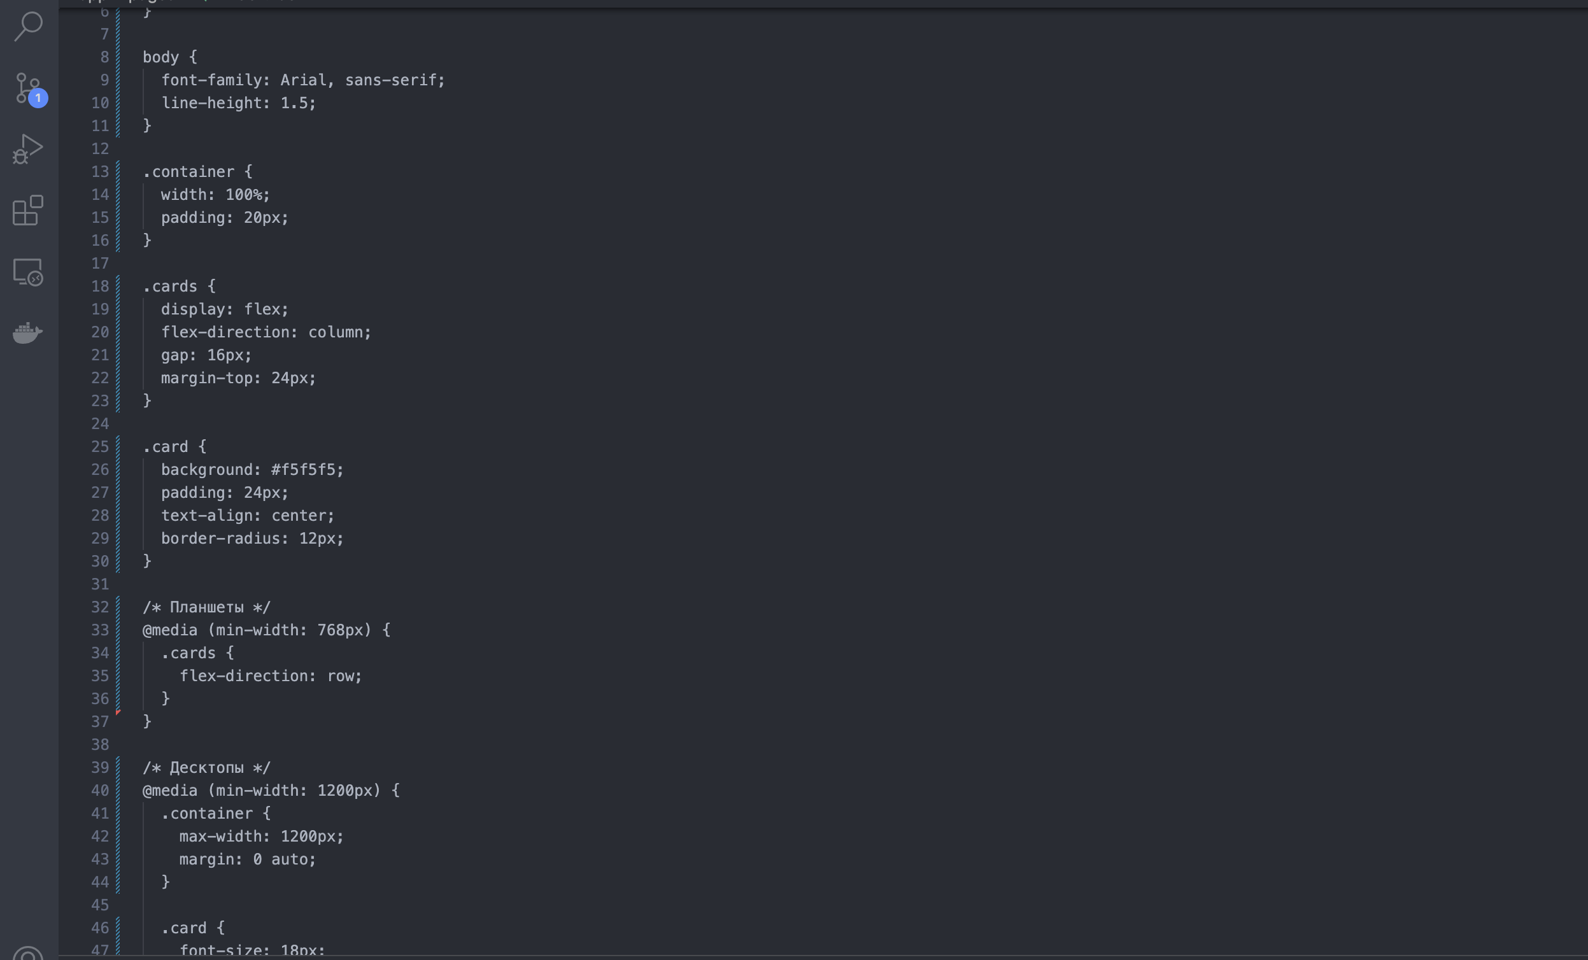The image size is (1588, 960).
Task: Open the Run and Debug view
Action: tap(28, 150)
